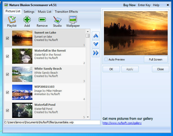Select the WIP20021103 mountain thumbnail
The width and height of the screenshot is (173, 136).
(x=22, y=92)
